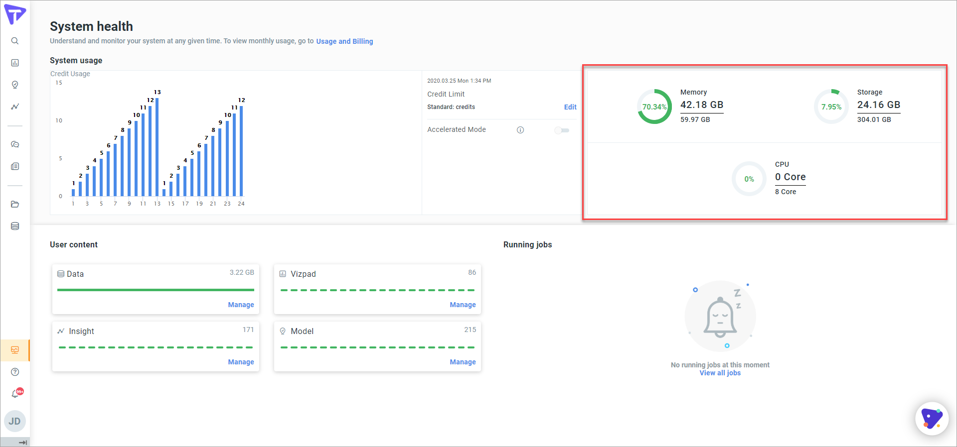Open the JD user profile avatar

point(15,421)
